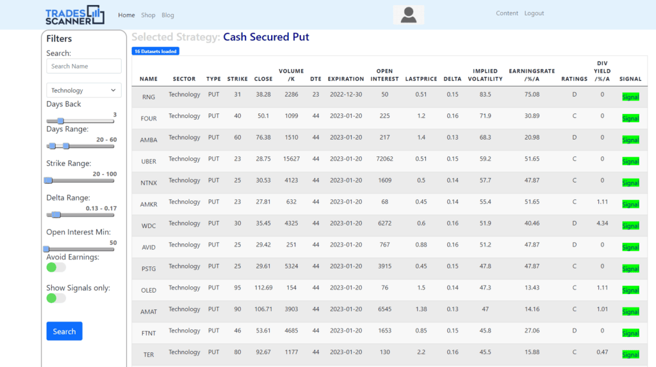Select the PSTG ticker name
This screenshot has width=656, height=367.
[x=149, y=268]
